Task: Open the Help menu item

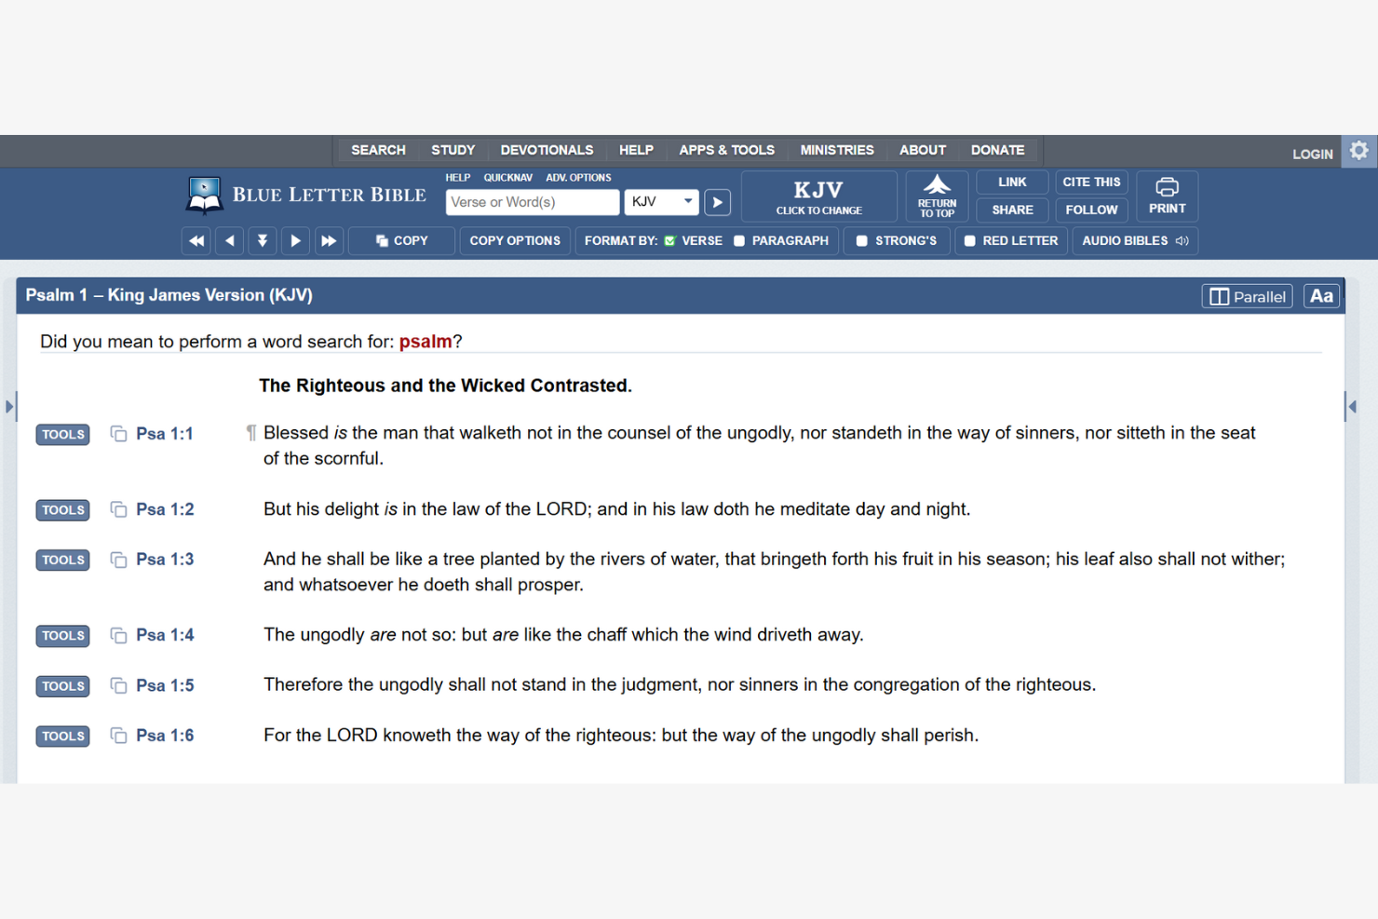Action: 636,150
